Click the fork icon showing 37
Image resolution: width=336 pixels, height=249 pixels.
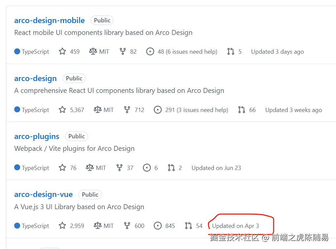click(119, 168)
